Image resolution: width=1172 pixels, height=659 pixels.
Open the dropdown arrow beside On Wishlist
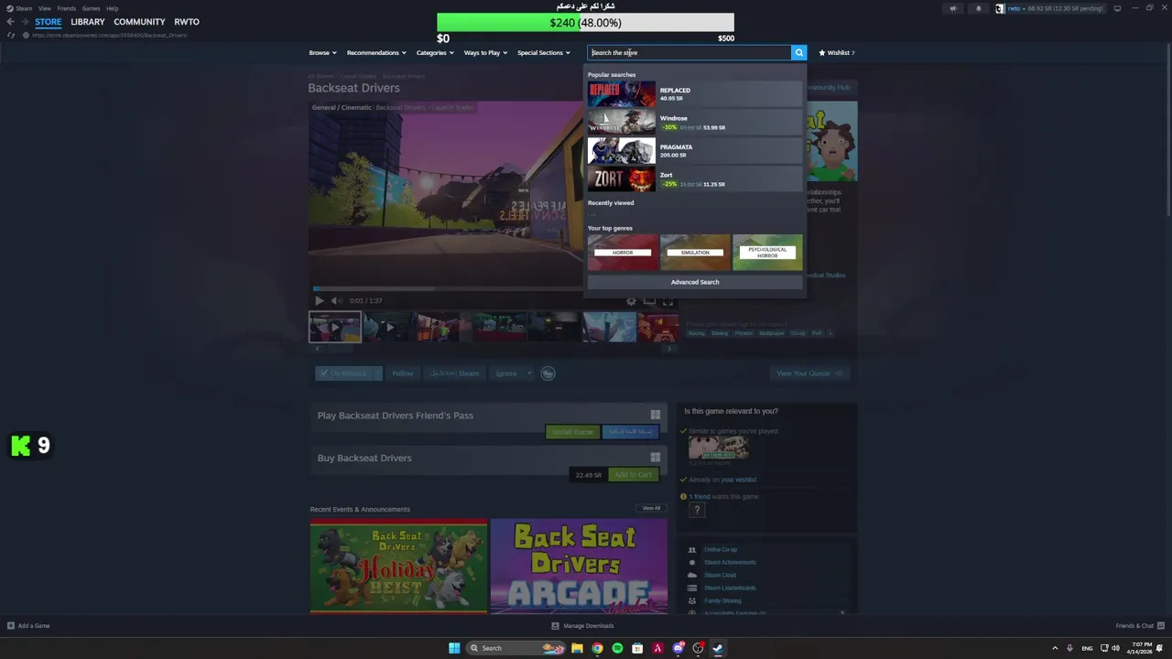(x=375, y=373)
